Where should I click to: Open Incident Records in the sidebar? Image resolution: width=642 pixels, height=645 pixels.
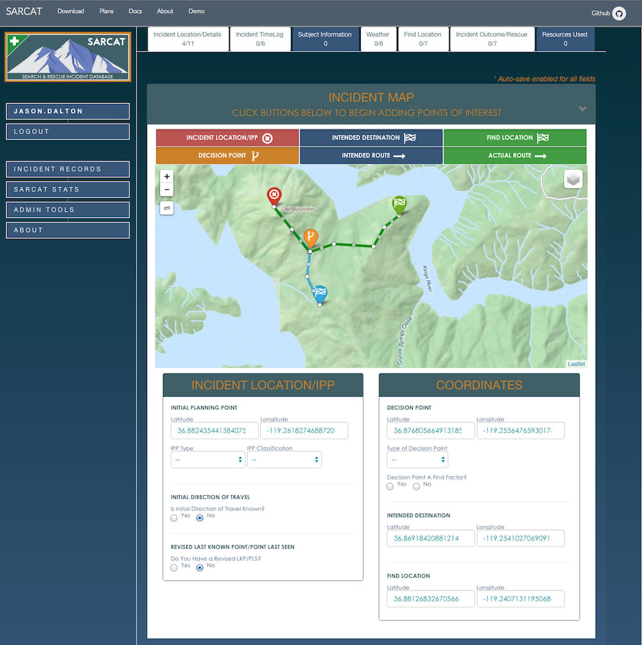point(68,169)
